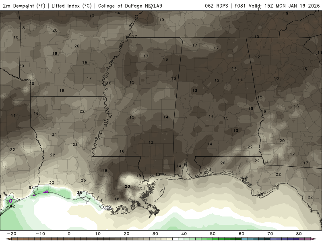The image size is (322, 241).
Task: Click the dewpoint value '38' on Louisiana coast
Action: 79,193
